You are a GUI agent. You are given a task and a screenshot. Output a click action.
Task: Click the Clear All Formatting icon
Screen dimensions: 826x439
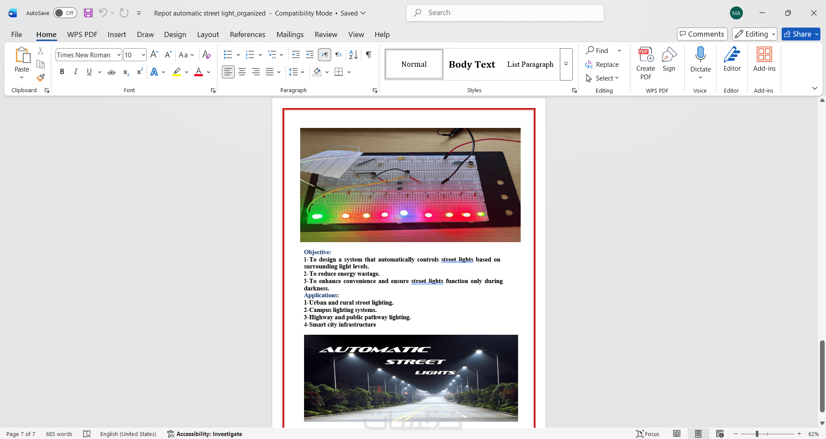pos(207,55)
